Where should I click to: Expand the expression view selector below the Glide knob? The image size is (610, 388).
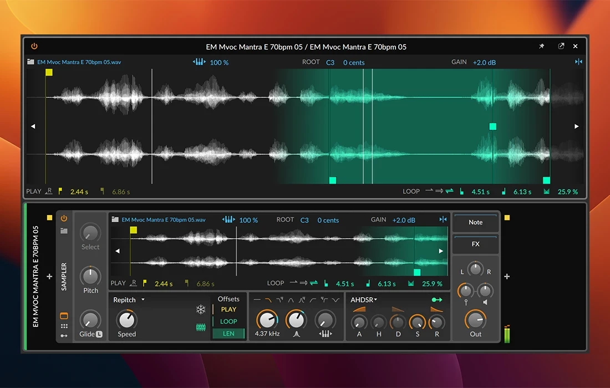[64, 335]
